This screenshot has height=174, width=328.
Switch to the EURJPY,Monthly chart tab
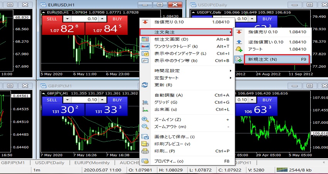coord(93,163)
